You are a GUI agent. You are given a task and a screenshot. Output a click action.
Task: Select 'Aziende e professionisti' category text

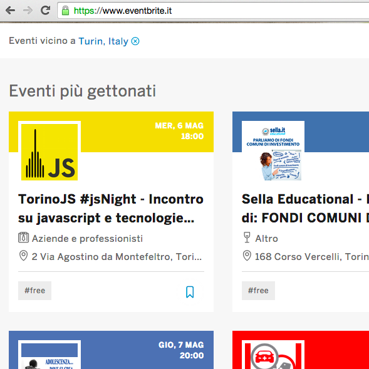click(87, 239)
